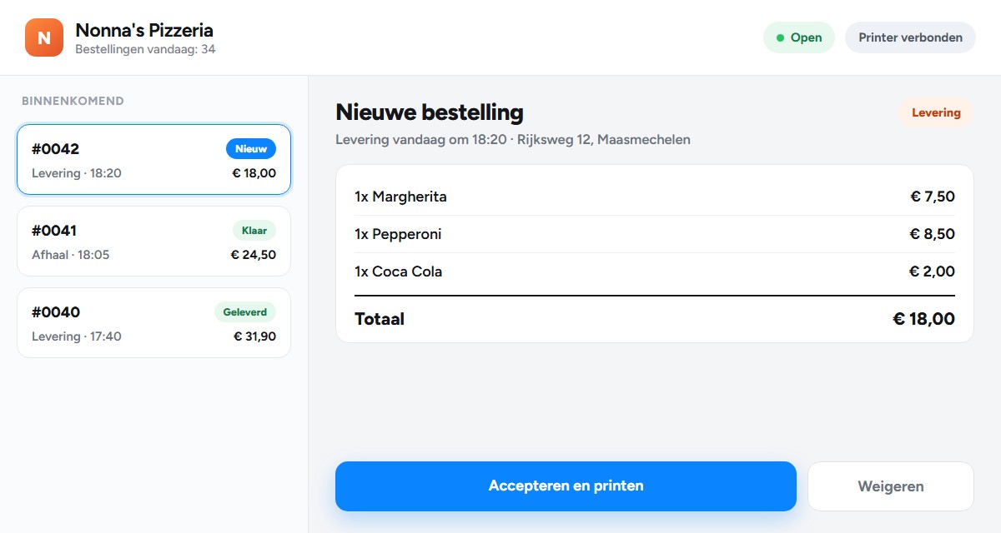Viewport: 1001px width, 533px height.
Task: Click the 1x Margherita line item
Action: 655,197
